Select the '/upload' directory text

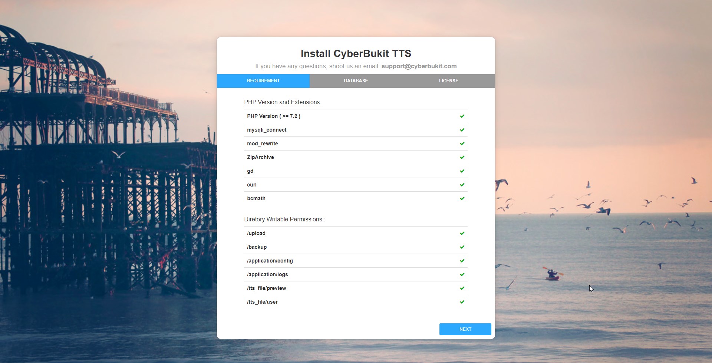click(x=256, y=233)
